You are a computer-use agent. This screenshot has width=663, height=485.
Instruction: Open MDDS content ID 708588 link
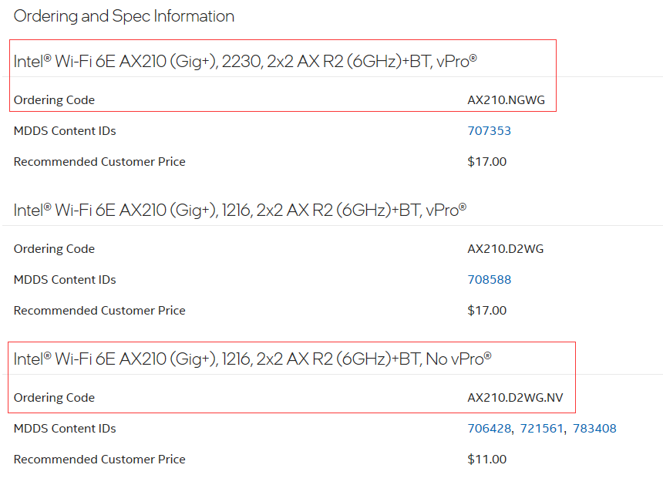tap(489, 279)
